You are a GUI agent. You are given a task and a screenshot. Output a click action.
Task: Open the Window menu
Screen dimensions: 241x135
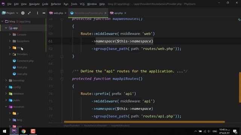92,4
